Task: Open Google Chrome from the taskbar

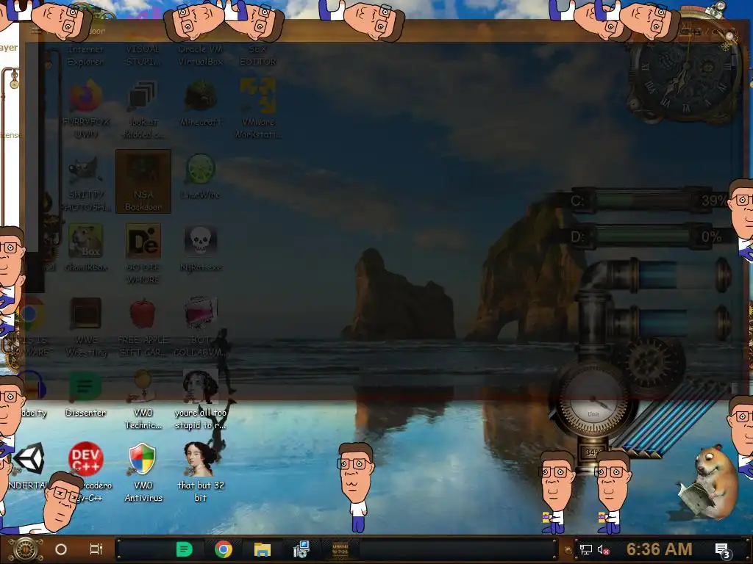Action: (224, 549)
